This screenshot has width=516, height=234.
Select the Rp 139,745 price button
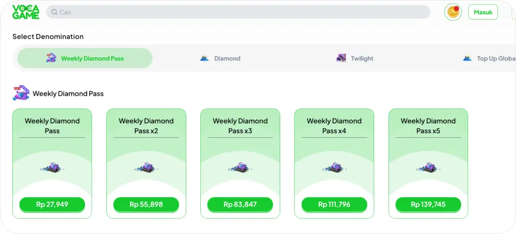click(428, 204)
